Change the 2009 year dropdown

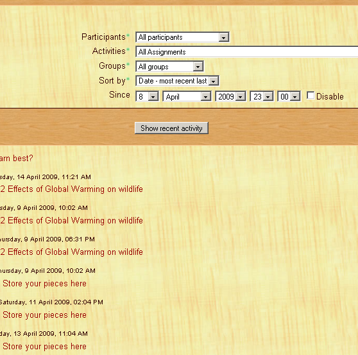230,96
